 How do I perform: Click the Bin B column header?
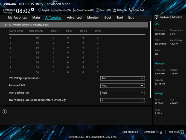(x=98, y=31)
